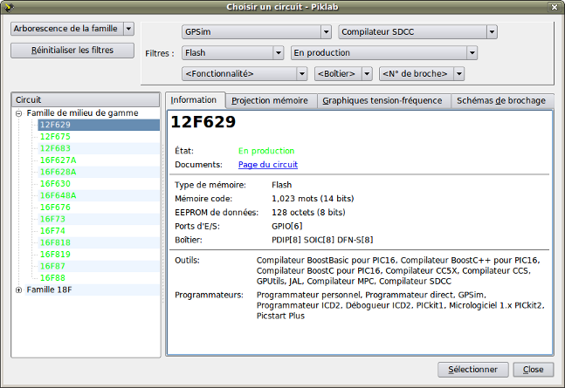Open the Compilateur SDCC filter dropdown
The width and height of the screenshot is (565, 388).
[417, 32]
